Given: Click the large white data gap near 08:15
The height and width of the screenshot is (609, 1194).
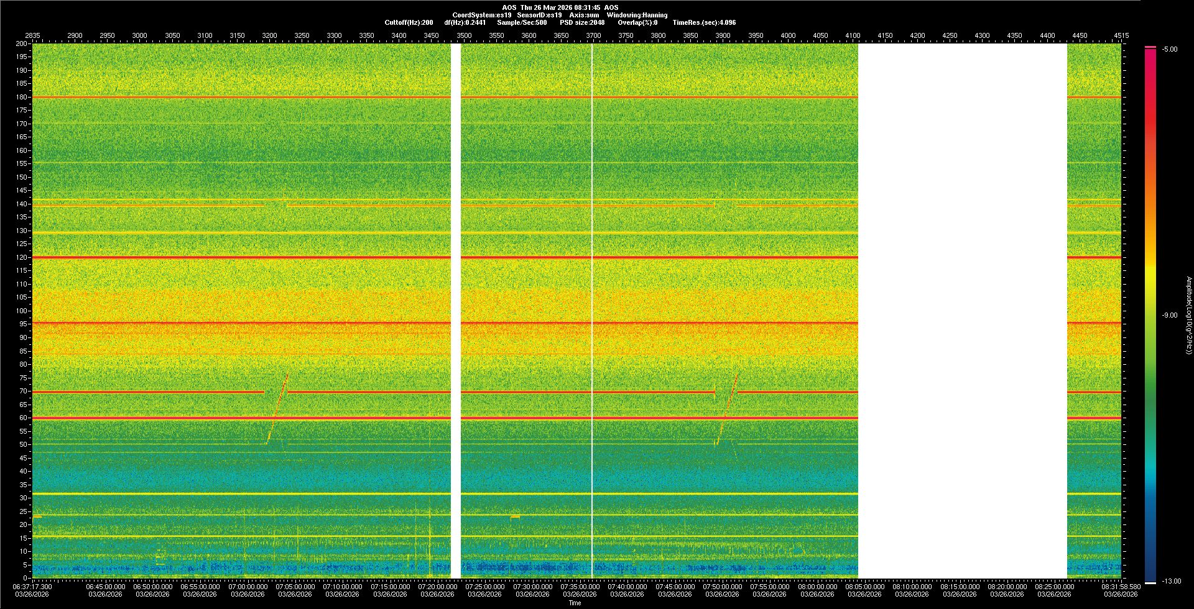Looking at the screenshot, I should 962,311.
